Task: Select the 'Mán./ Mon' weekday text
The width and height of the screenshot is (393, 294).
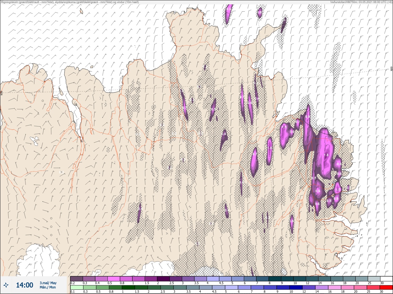Action: (x=48, y=287)
